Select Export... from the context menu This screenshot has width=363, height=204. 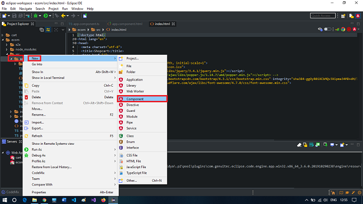coord(70,128)
